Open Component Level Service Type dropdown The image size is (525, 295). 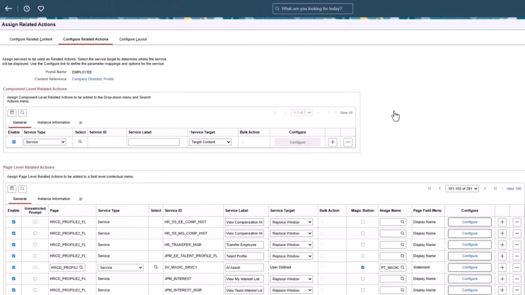pos(45,142)
